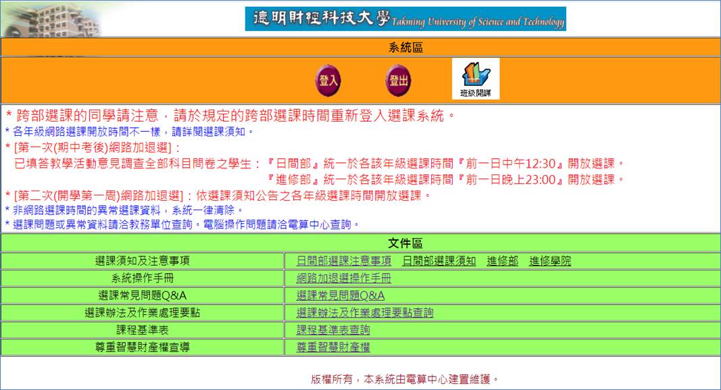Click the 系統區 section header
Image resolution: width=721 pixels, height=390 pixels.
pos(405,47)
